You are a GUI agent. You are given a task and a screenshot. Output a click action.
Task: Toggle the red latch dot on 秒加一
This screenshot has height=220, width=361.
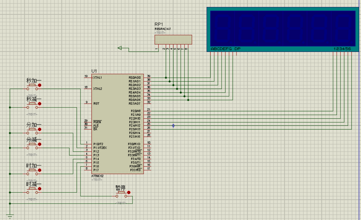pos(40,85)
